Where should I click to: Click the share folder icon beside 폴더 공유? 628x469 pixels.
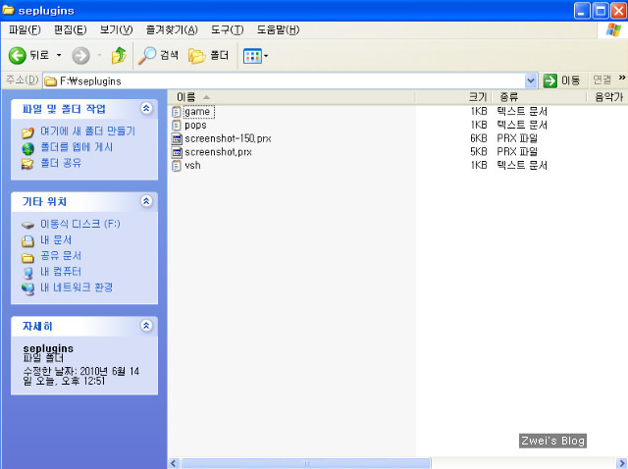[27, 164]
